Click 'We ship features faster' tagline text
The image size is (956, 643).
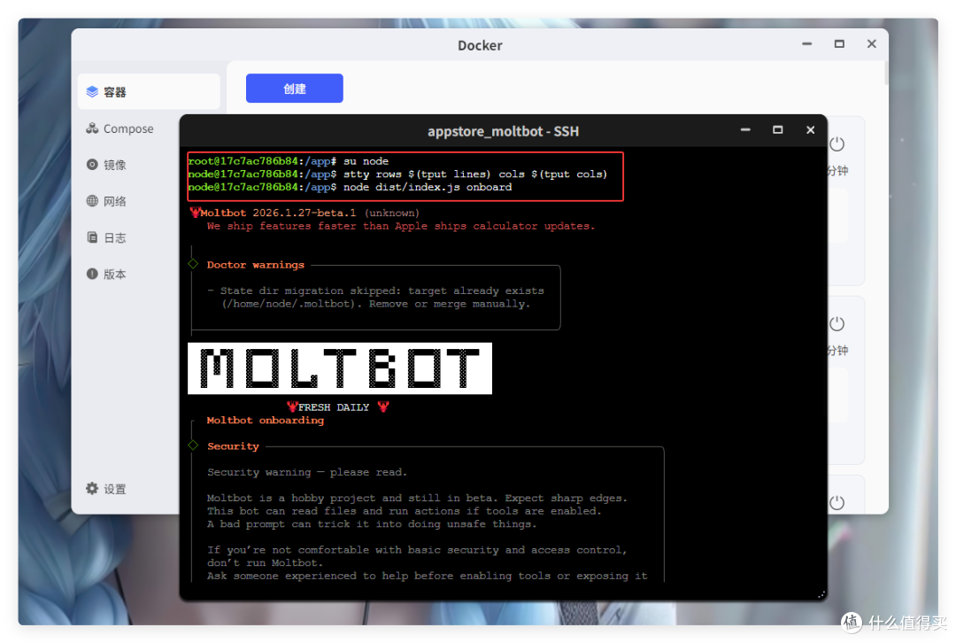[x=401, y=227]
